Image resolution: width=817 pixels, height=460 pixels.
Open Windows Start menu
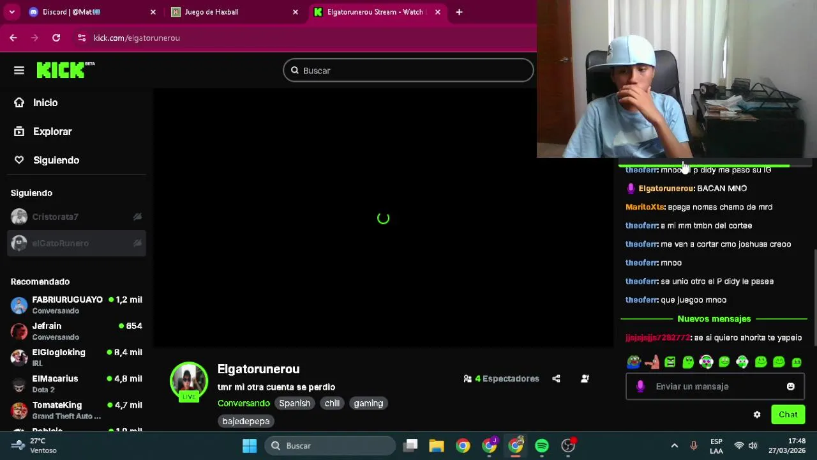coord(250,445)
